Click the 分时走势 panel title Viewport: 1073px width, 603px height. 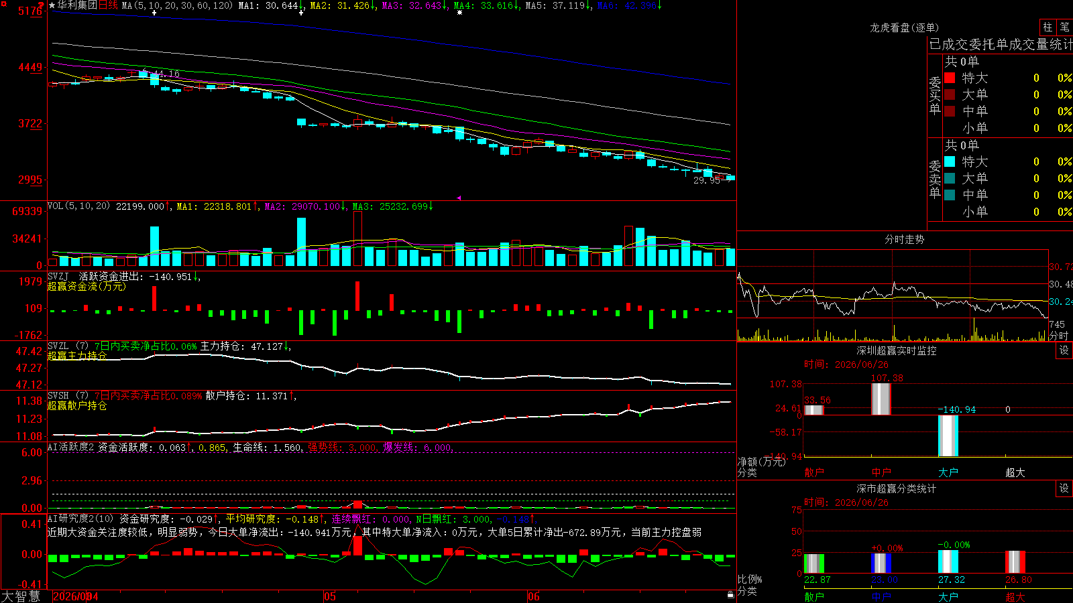(904, 239)
